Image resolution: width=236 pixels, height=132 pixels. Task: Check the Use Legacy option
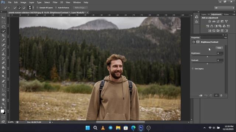(x=192, y=69)
